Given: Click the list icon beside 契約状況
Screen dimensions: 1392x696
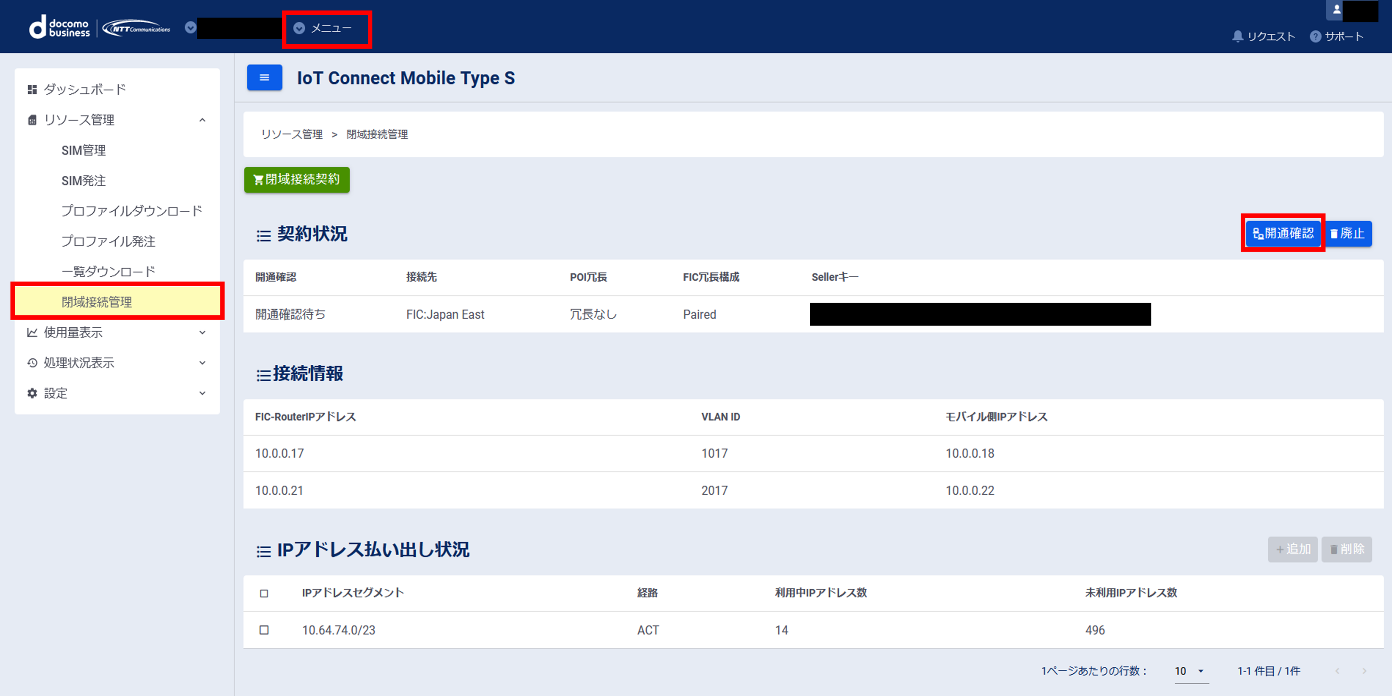Looking at the screenshot, I should pos(264,235).
